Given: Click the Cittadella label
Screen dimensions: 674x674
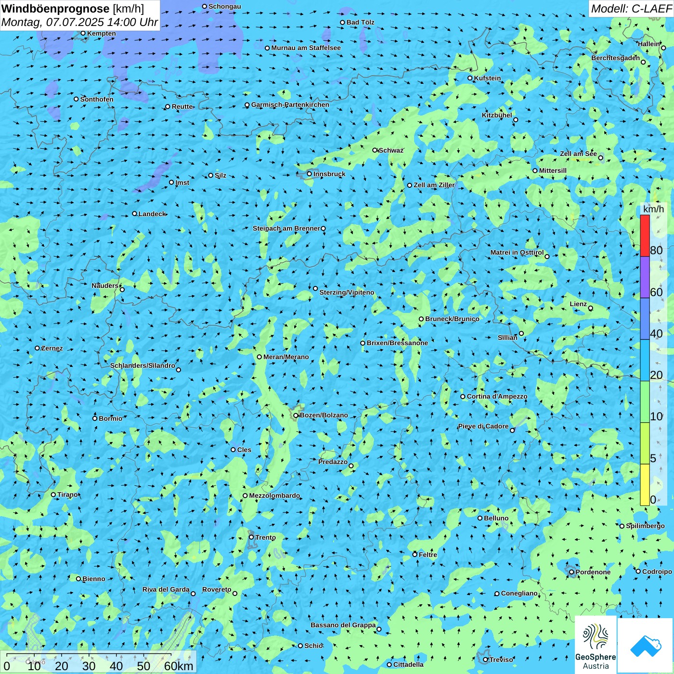Looking at the screenshot, I should pos(409,664).
